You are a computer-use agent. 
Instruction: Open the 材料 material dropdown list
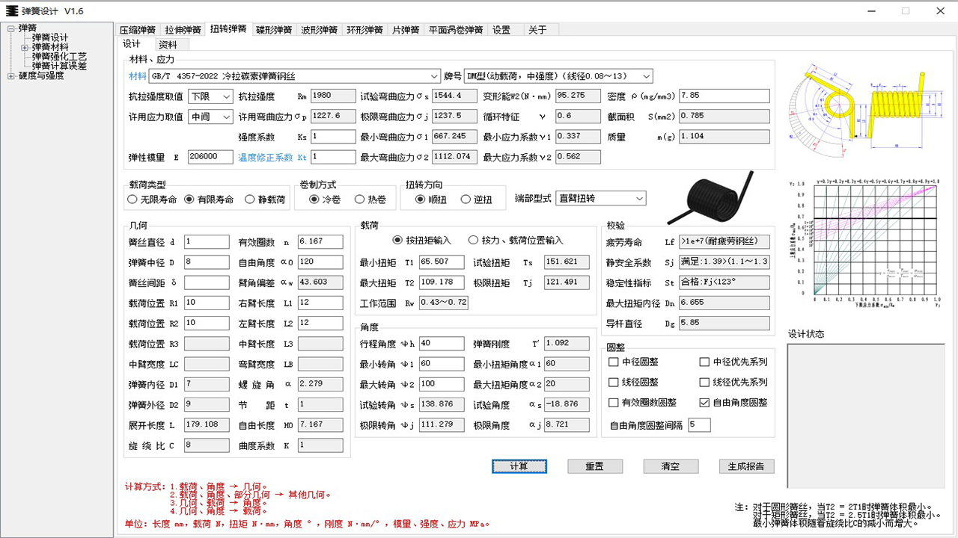tap(434, 75)
